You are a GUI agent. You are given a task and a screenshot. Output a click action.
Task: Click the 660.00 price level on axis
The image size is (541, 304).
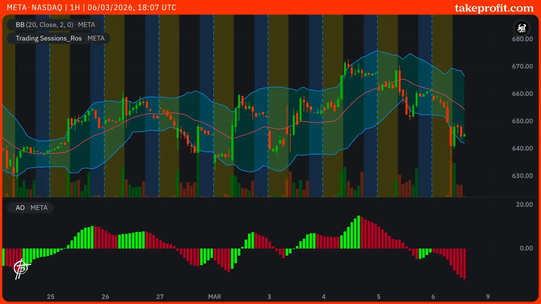(522, 94)
